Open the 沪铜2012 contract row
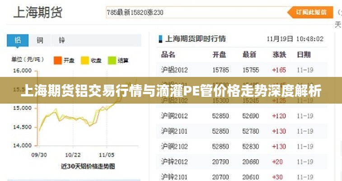The width and height of the screenshot is (342, 181). [174, 116]
